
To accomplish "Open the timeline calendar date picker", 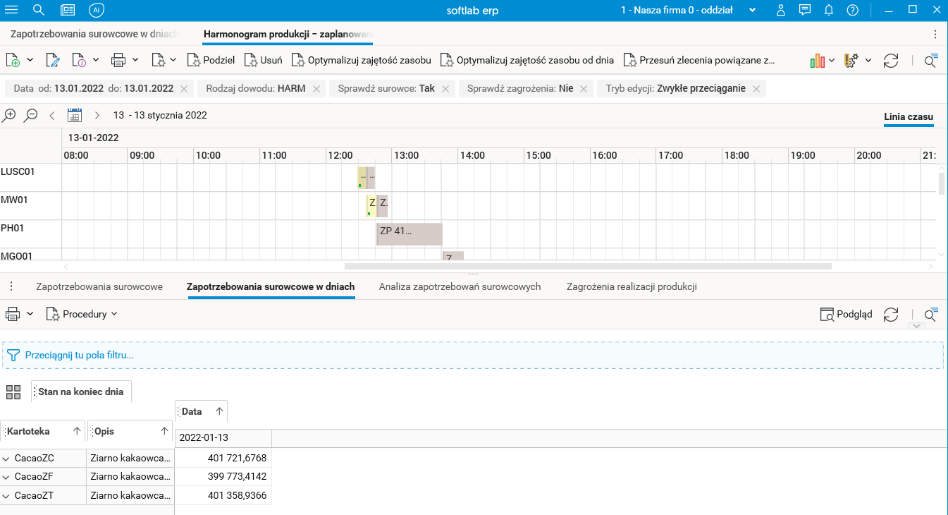I will tap(75, 115).
